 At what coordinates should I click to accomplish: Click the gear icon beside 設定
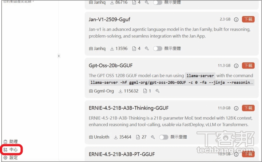pos(5,158)
